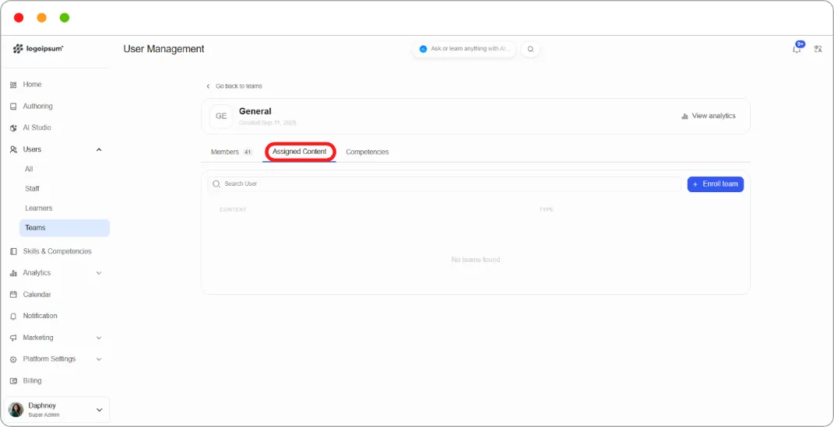Click the Notification bell icon in sidebar
The height and width of the screenshot is (427, 834).
click(x=13, y=316)
